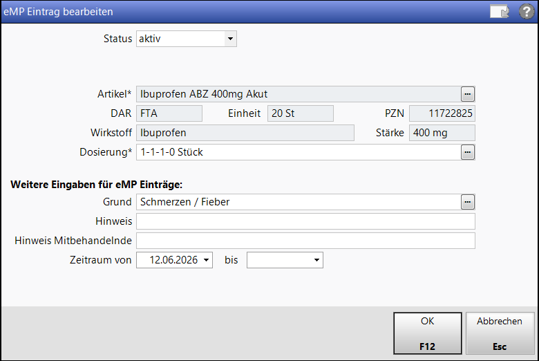
Task: Open the Artikel browse ellipsis button
Action: pos(468,94)
